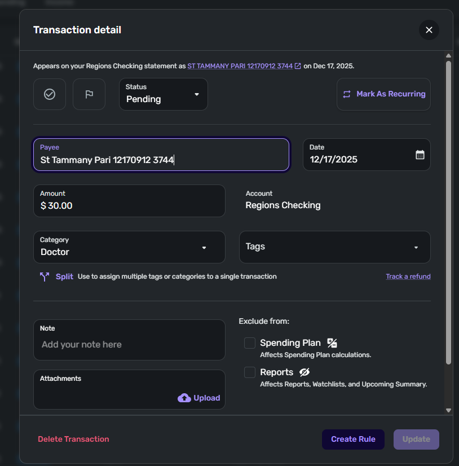This screenshot has width=459, height=466.
Task: Click the Create Rule button
Action: pyautogui.click(x=353, y=439)
